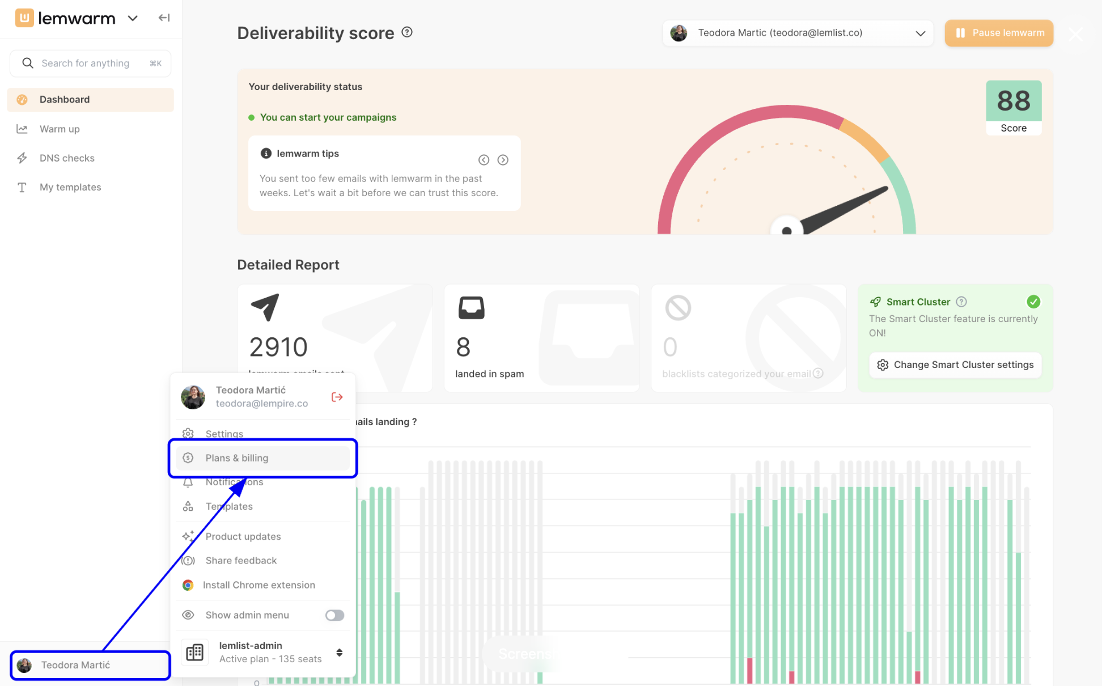Expand the lemwarm product switcher chevron
1102x686 pixels.
pos(133,18)
